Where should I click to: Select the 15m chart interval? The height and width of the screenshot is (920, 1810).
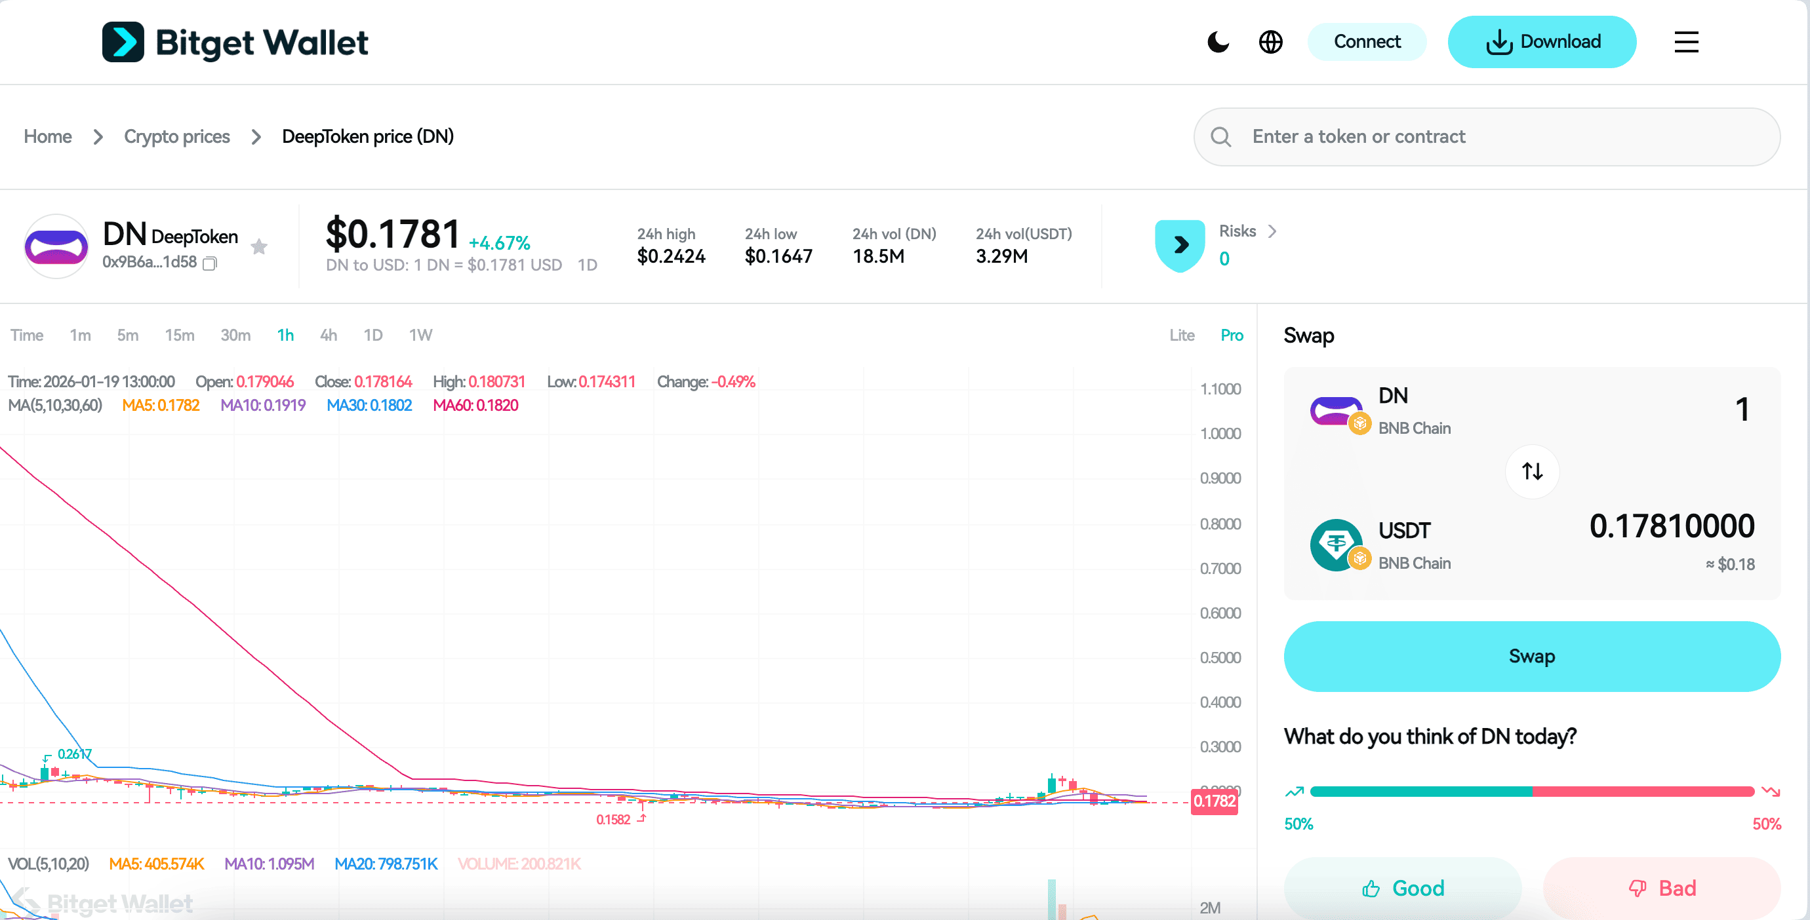(x=179, y=335)
